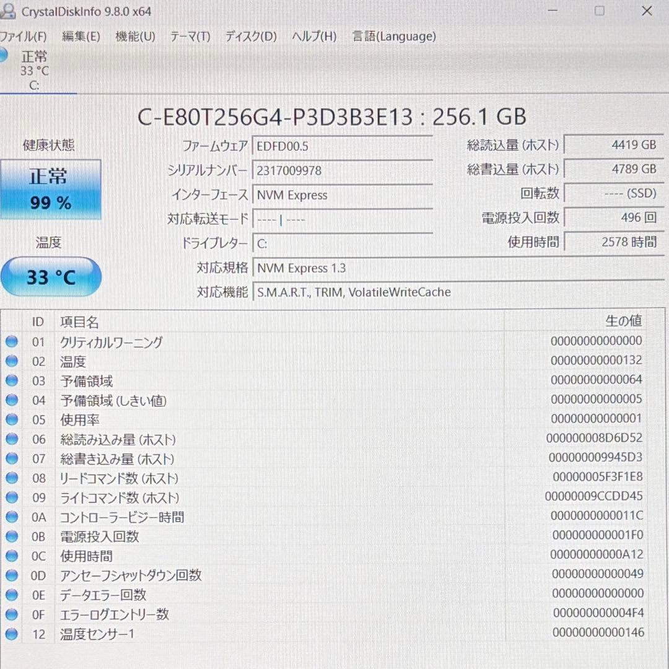Click the rotation rate value ---- (SSD)
The width and height of the screenshot is (669, 669).
(614, 193)
